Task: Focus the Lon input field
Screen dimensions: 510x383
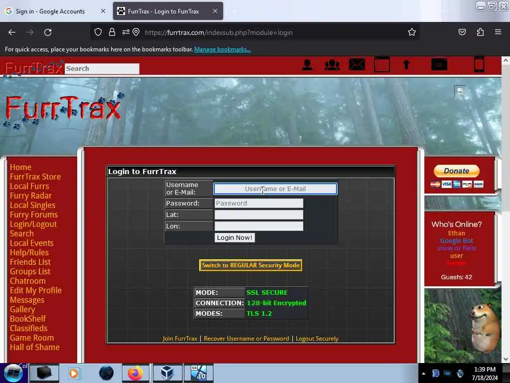Action: [259, 226]
